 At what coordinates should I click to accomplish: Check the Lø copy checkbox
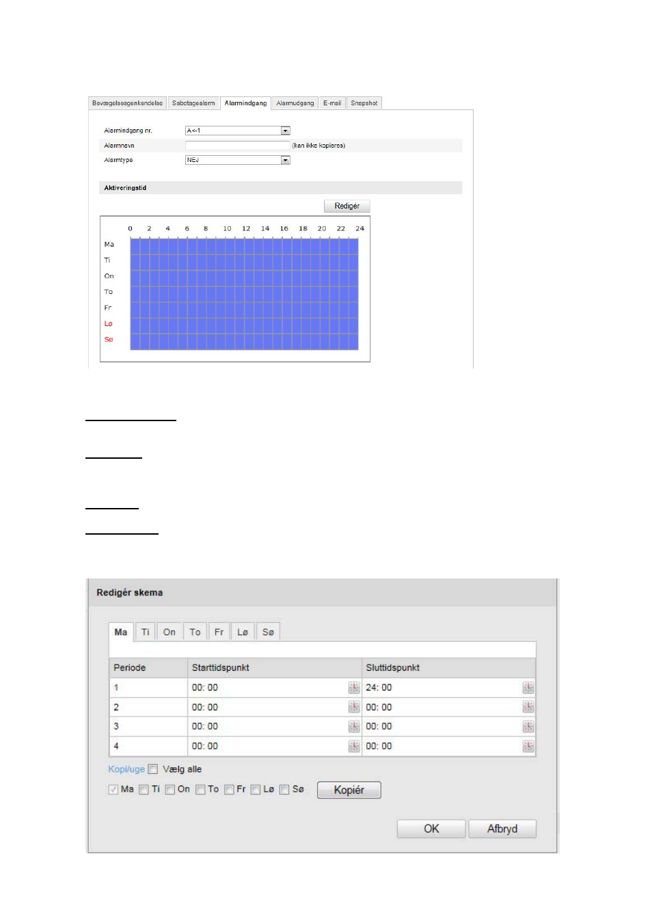click(256, 790)
